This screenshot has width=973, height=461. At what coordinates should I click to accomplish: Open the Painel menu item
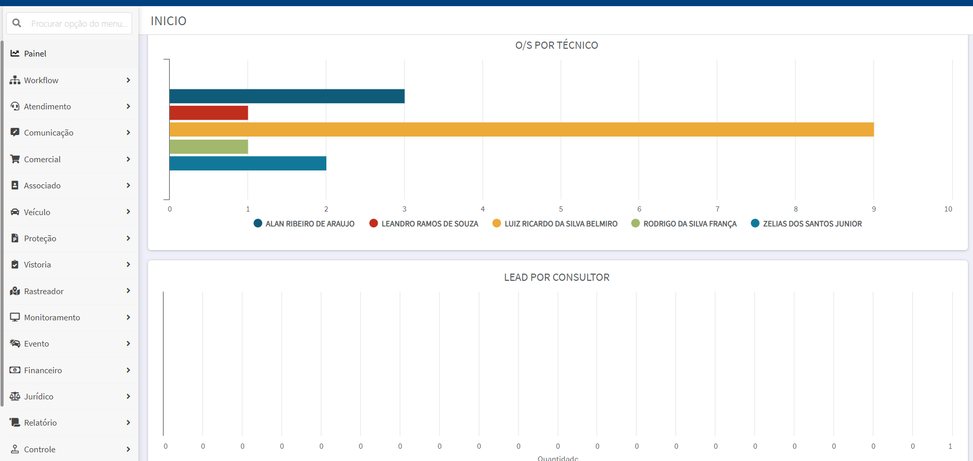(71, 53)
